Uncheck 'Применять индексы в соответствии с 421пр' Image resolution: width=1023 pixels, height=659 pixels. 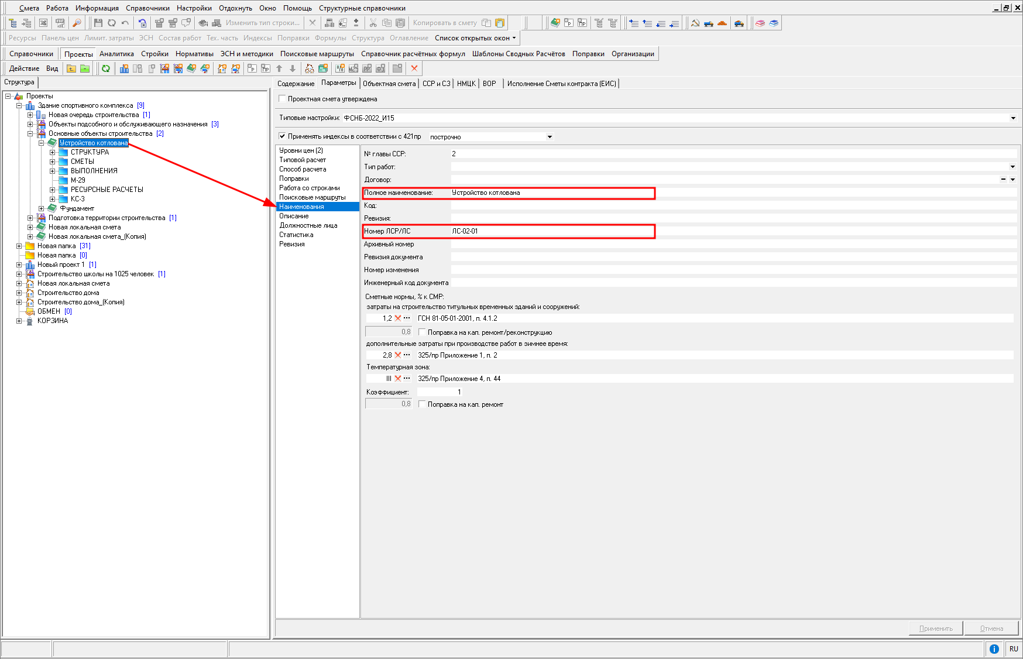coord(283,136)
